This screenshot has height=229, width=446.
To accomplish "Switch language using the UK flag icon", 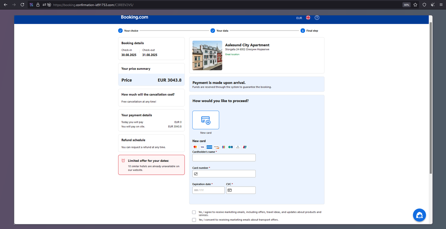I will coord(308,17).
